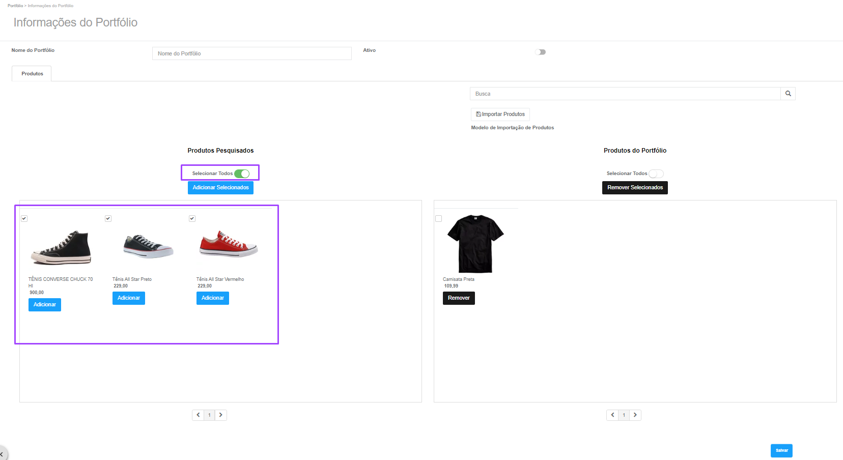Add Tênis All Star Vermelho with Adicionar
The height and width of the screenshot is (460, 843).
(213, 298)
